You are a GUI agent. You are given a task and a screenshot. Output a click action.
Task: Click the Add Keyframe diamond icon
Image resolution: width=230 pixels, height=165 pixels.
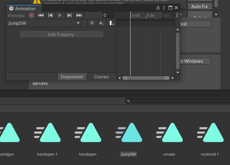coord(102,23)
